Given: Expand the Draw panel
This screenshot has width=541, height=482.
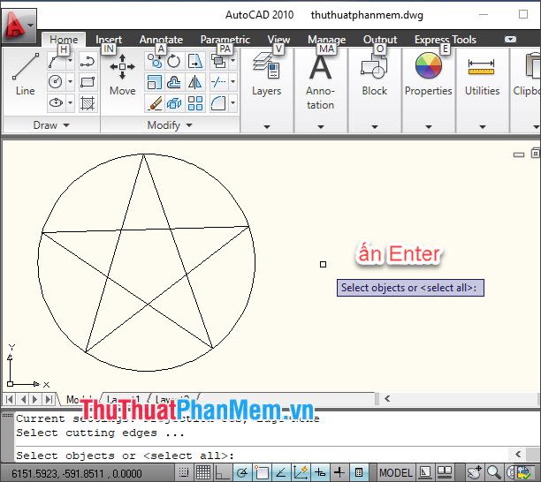Looking at the screenshot, I should 51,124.
